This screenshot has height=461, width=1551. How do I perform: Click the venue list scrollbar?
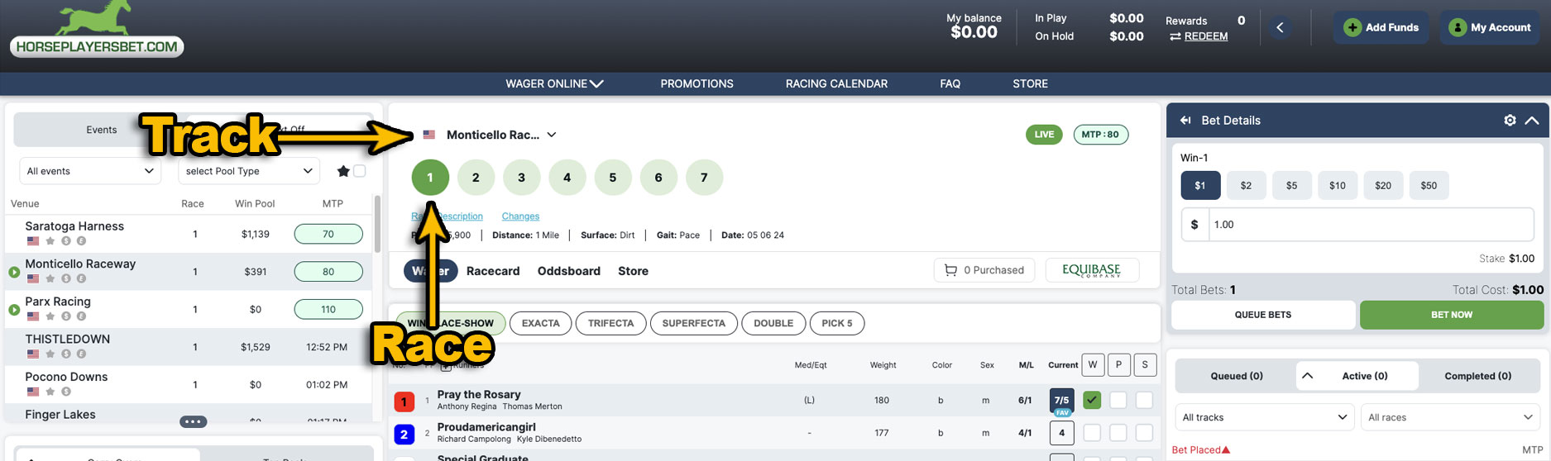coord(378,223)
